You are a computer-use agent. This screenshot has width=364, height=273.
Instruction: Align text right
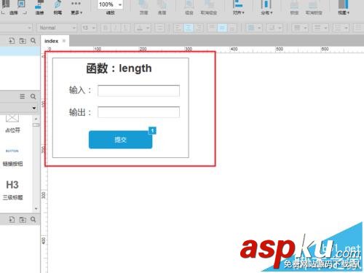tap(199, 28)
